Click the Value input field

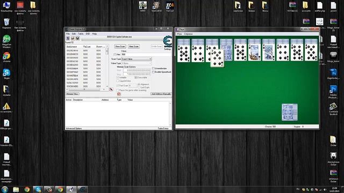point(147,55)
